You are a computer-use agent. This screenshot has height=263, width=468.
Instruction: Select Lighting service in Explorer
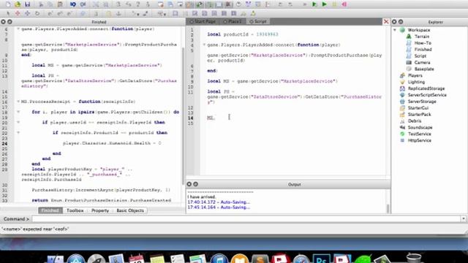click(416, 82)
